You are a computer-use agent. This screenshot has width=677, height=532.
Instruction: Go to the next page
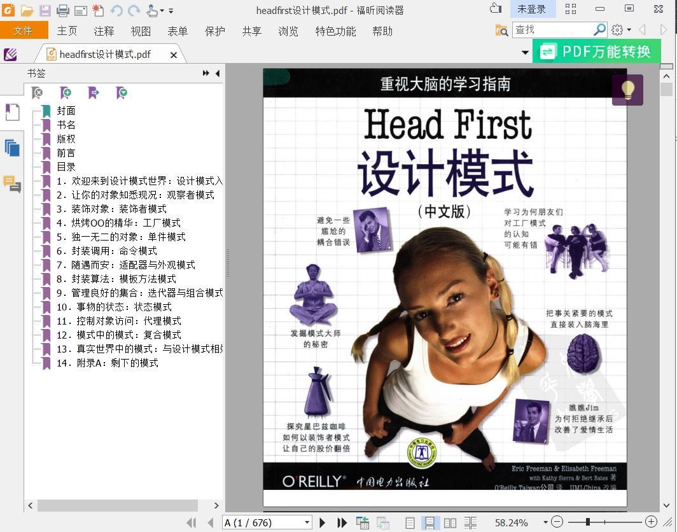coord(322,523)
